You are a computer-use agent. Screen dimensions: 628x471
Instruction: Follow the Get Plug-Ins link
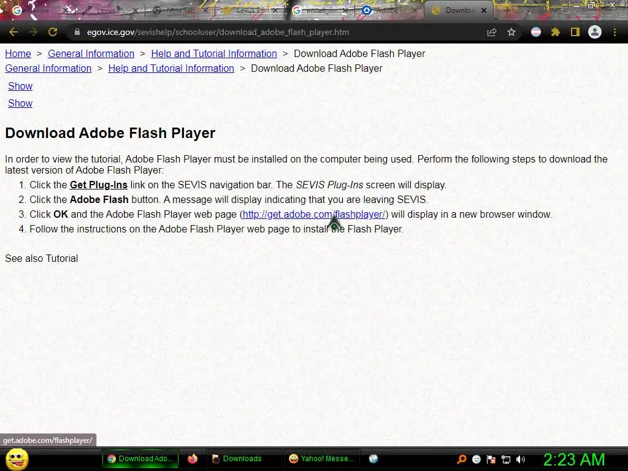coord(99,185)
